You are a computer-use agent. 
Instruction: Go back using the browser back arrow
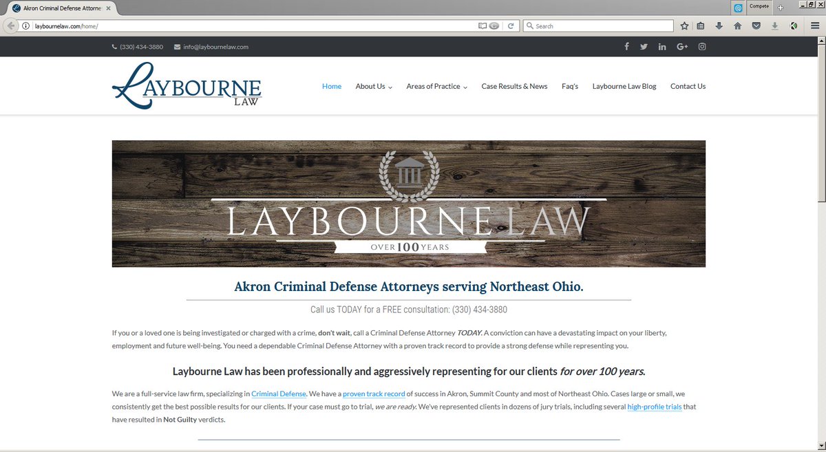(11, 25)
